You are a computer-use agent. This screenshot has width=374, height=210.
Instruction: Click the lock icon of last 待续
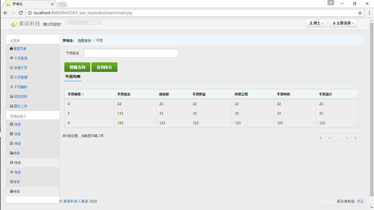point(11,191)
